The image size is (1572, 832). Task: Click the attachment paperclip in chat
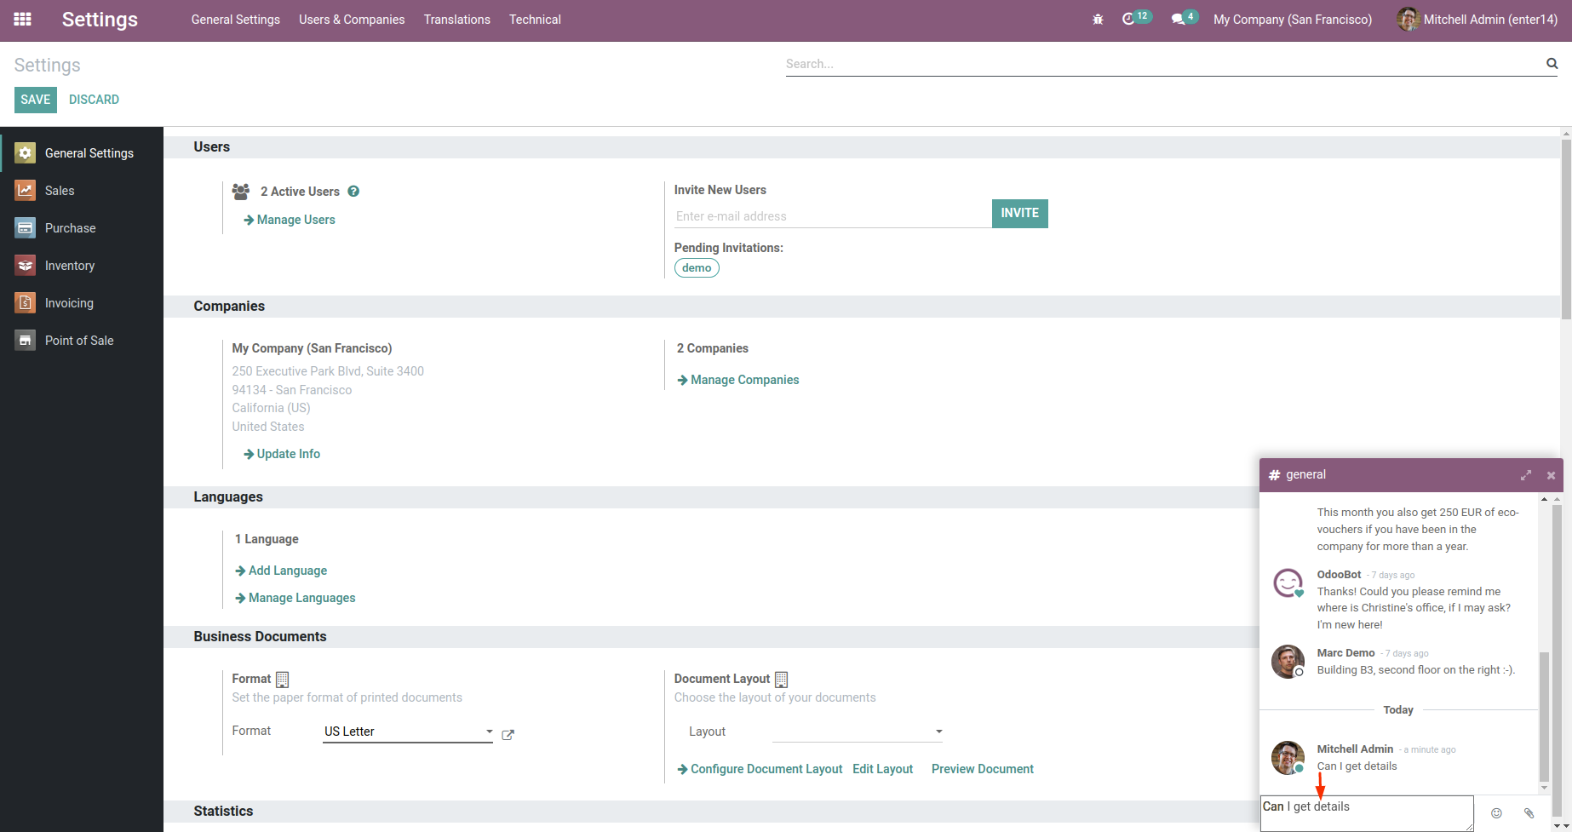[1529, 813]
